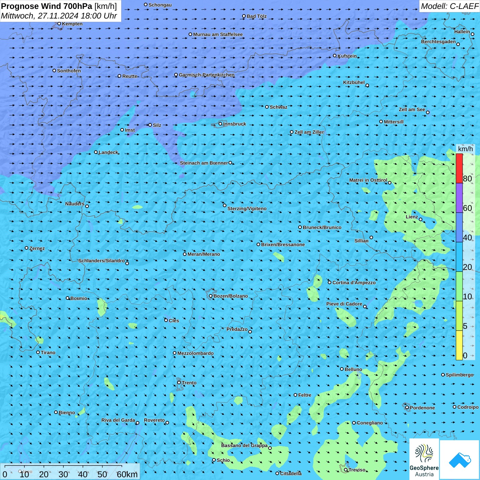Click the Innsbruck city marker circle
Screen dimensions: 480x480
(220, 124)
